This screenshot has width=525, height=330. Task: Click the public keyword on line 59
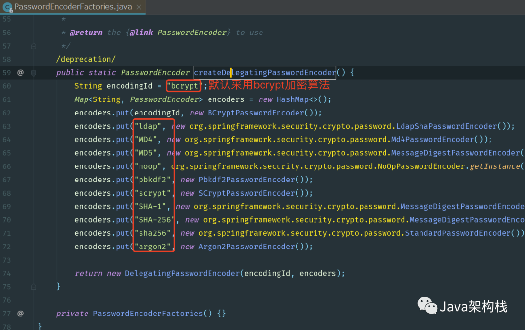point(70,73)
